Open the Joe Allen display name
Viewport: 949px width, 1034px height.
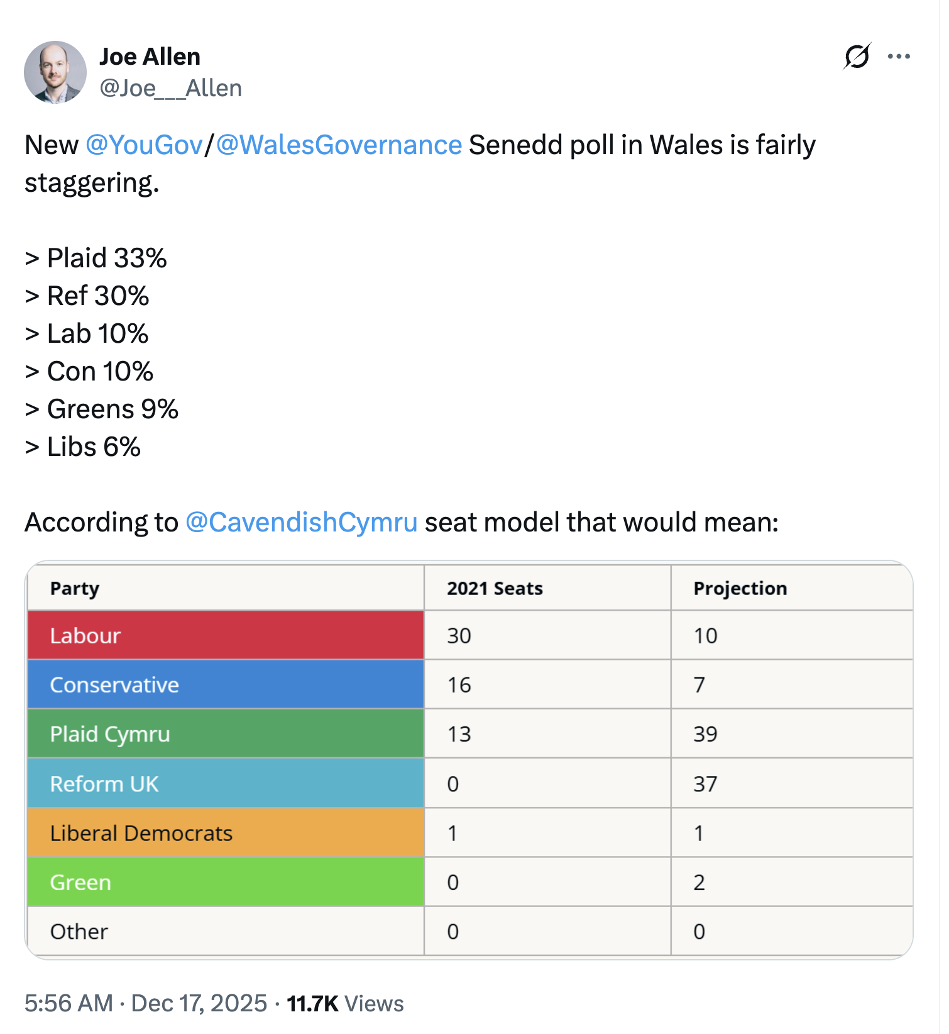(150, 57)
